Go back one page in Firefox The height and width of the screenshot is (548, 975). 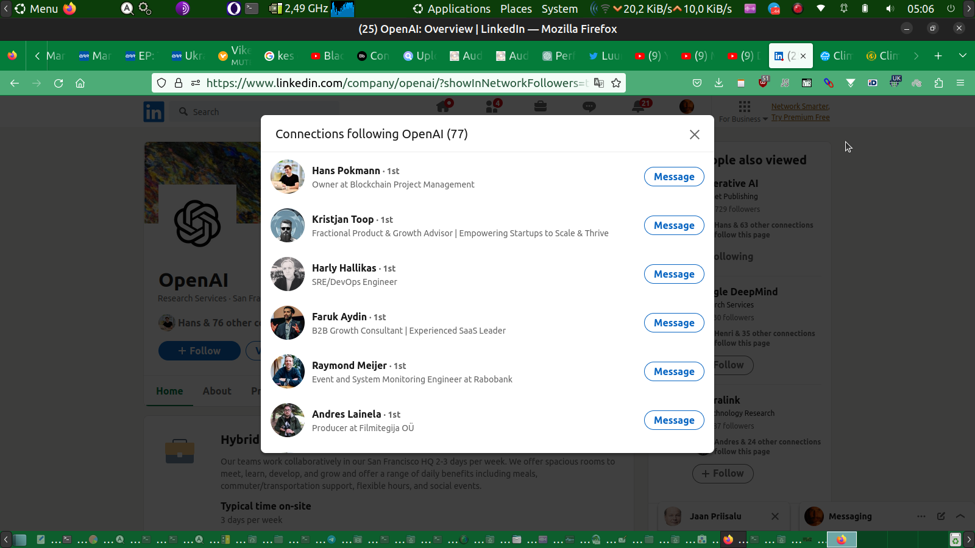[15, 83]
